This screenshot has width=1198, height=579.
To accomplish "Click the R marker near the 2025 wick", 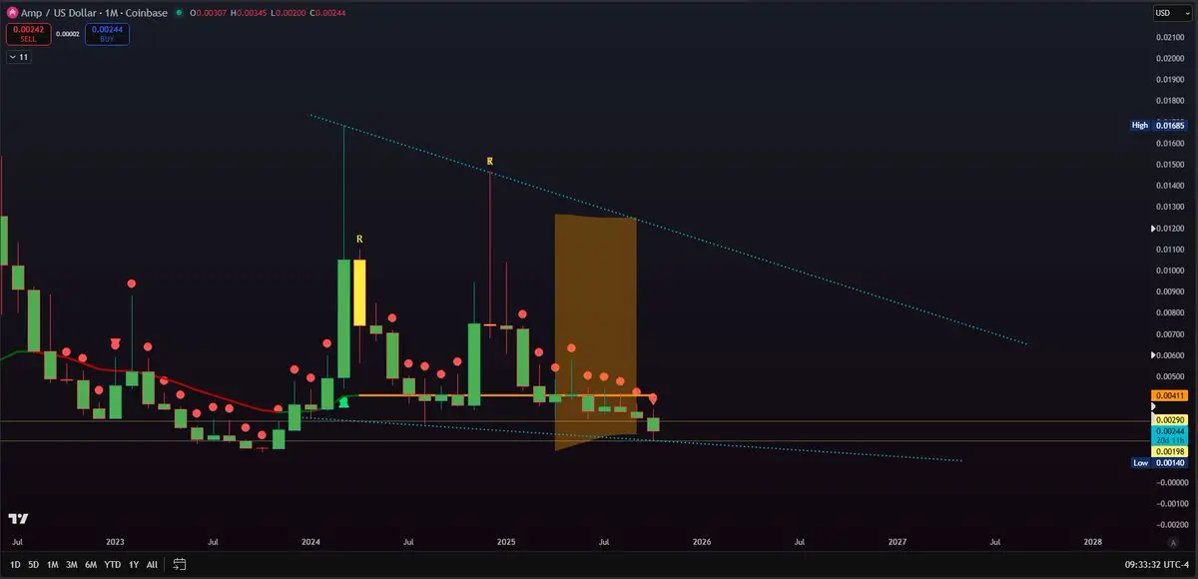I will click(490, 161).
